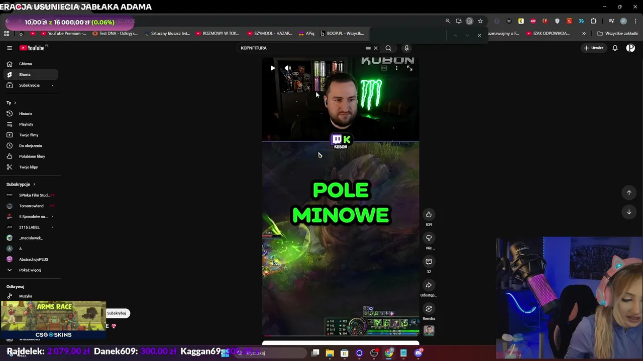This screenshot has height=361, width=643.
Task: Open Muzyka under Odkrywaj
Action: point(31,296)
